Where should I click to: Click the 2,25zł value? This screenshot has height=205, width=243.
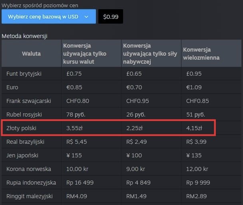click(x=134, y=128)
